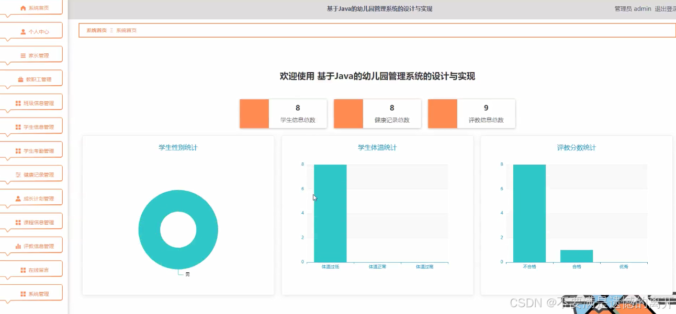Click the 优秀 axis label
676x314 pixels.
[624, 266]
